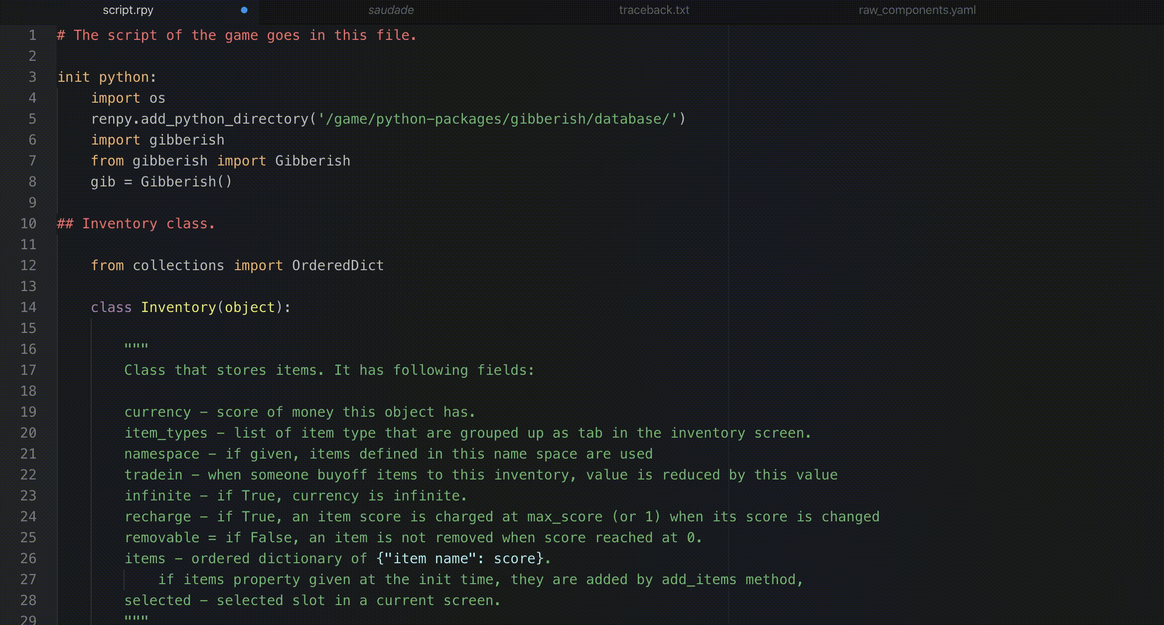
Task: Click the OrderedDict import word
Action: [337, 266]
